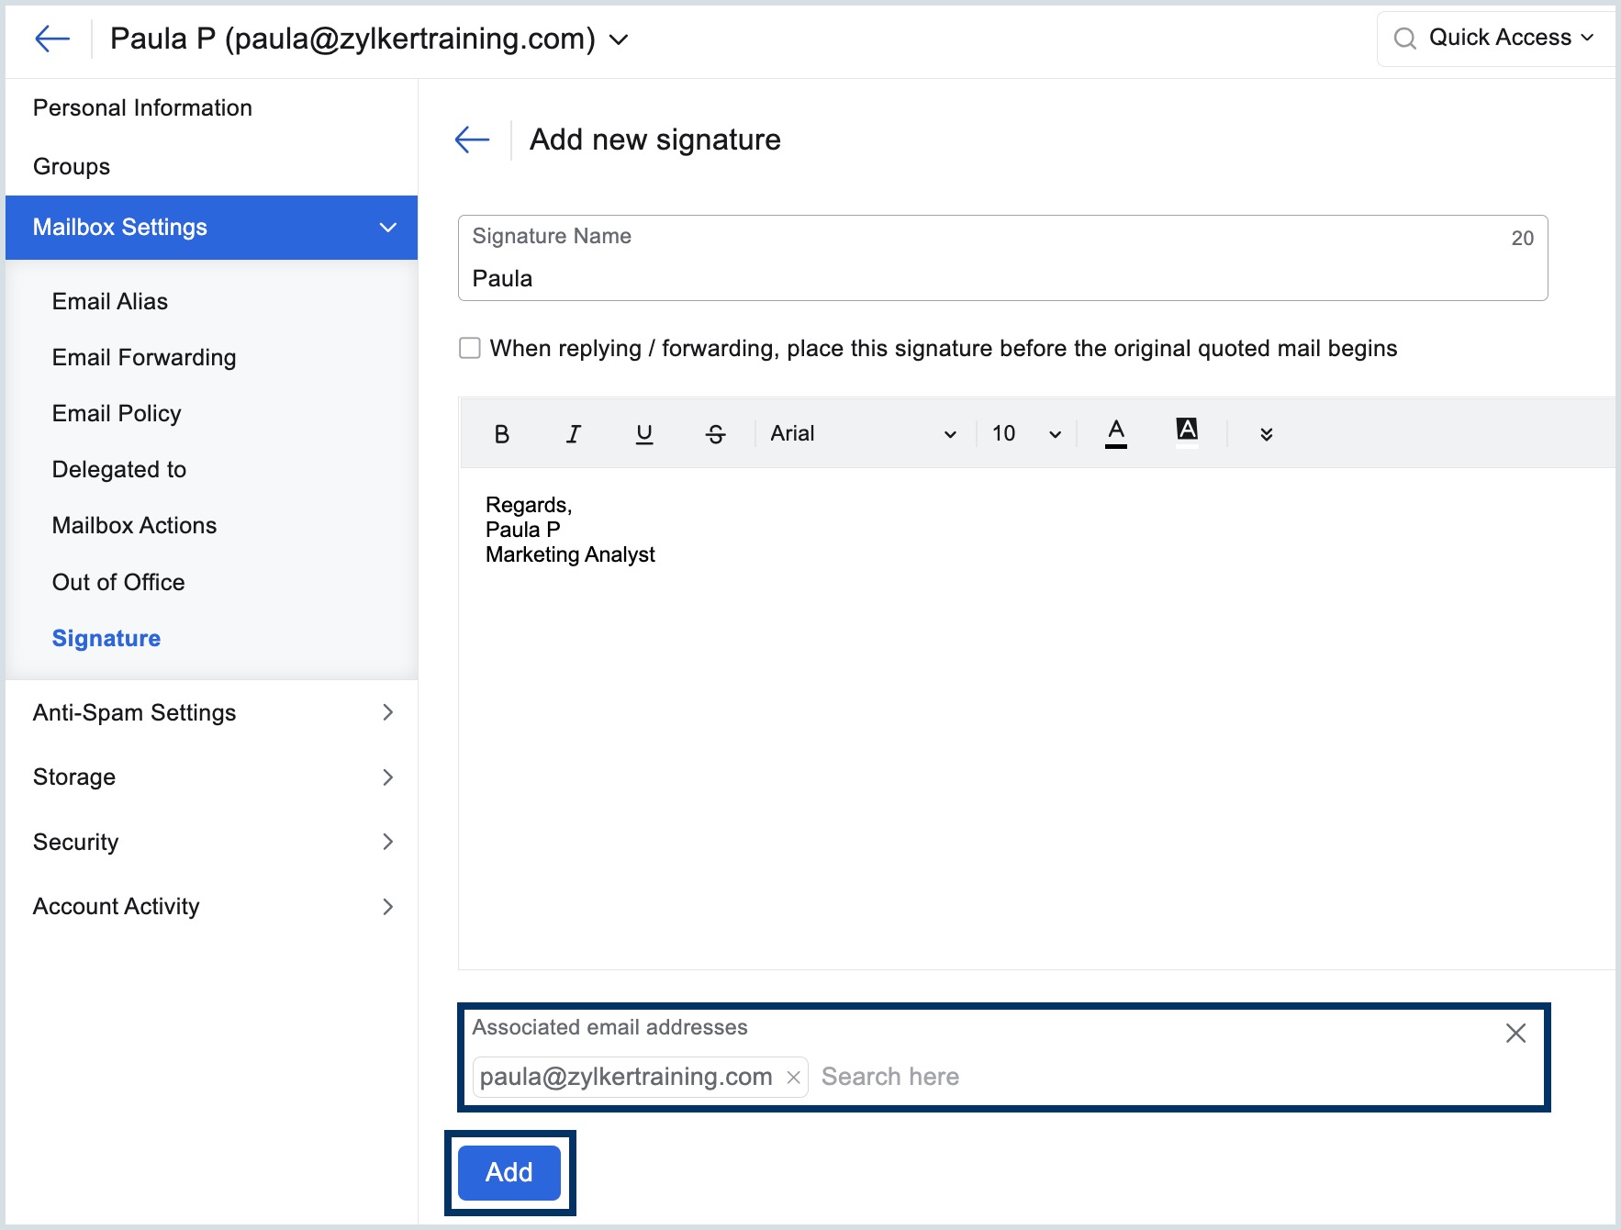Click the top-left back arrow
Viewport: 1621px width, 1230px height.
[52, 39]
